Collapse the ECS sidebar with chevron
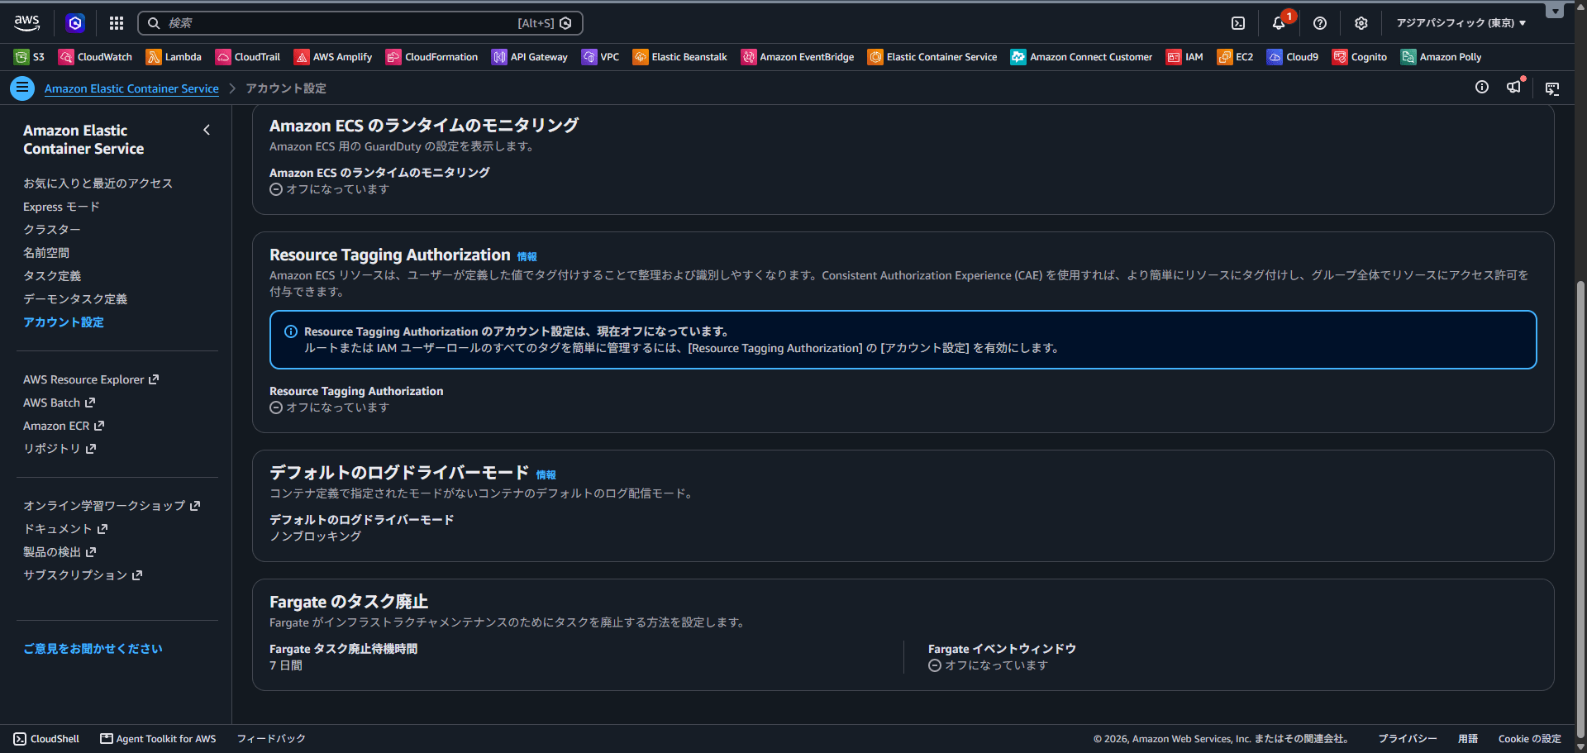The image size is (1587, 753). (207, 130)
